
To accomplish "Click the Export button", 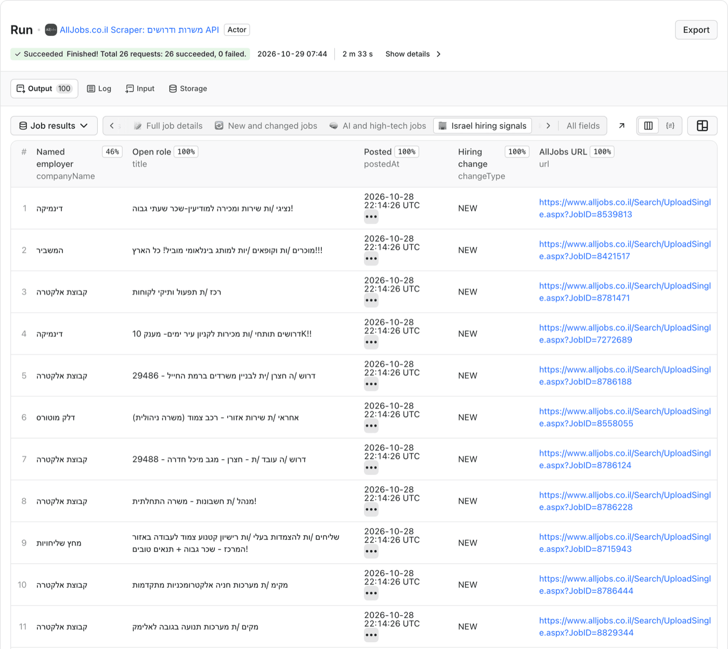I will click(x=696, y=30).
